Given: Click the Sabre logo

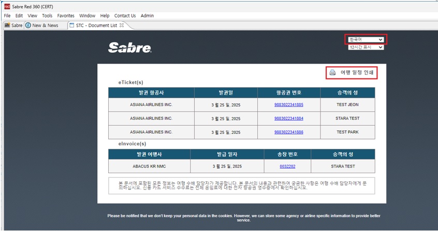Looking at the screenshot, I should pos(129,48).
